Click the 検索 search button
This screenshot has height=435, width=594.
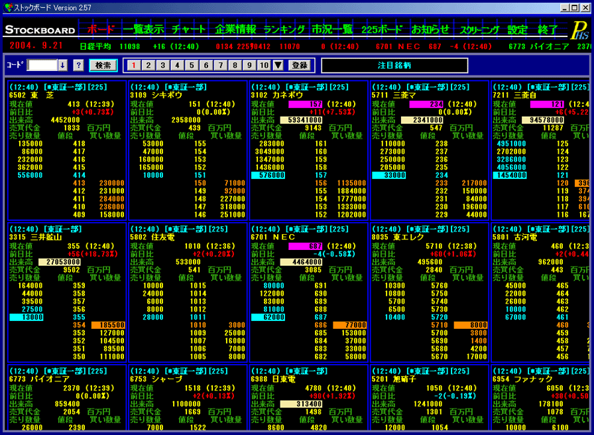click(x=103, y=65)
